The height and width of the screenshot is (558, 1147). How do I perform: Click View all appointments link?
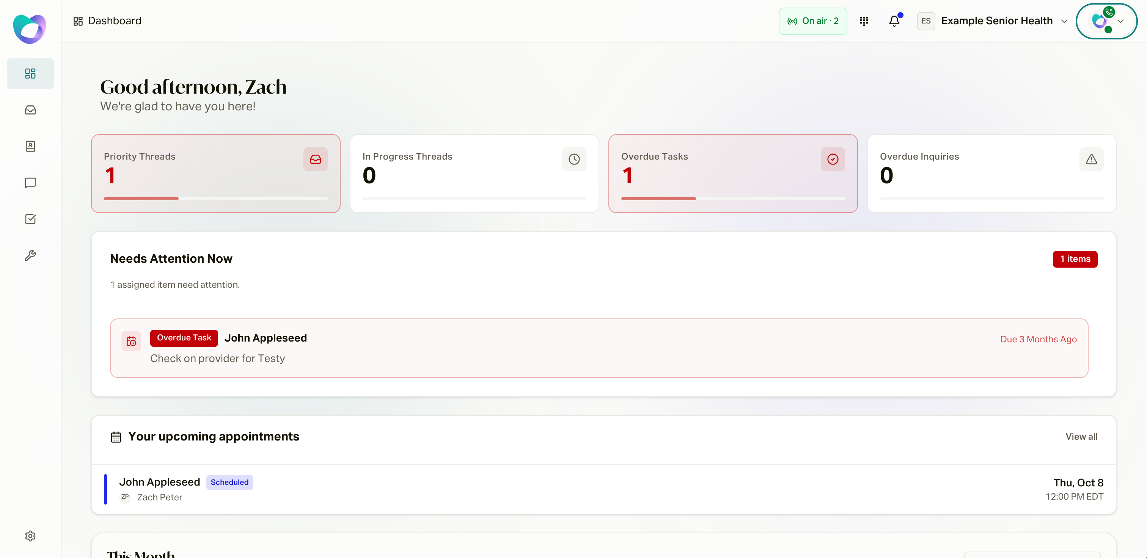click(1081, 437)
